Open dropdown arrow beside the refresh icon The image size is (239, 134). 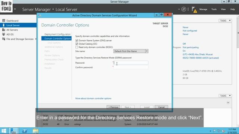[x=179, y=9]
